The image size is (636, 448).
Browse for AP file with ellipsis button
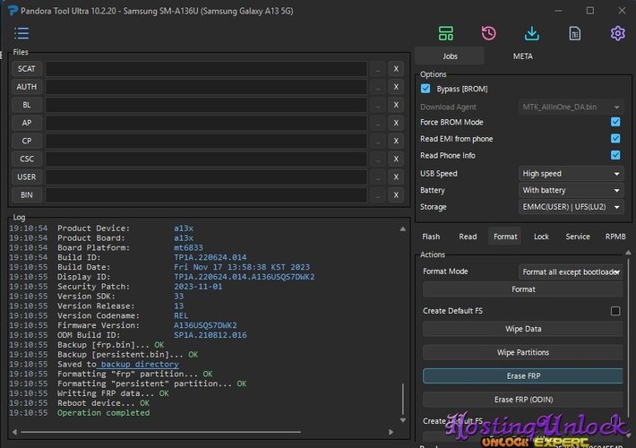pyautogui.click(x=378, y=123)
